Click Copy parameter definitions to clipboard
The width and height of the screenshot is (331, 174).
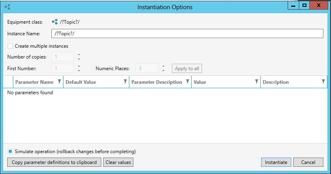(54, 162)
